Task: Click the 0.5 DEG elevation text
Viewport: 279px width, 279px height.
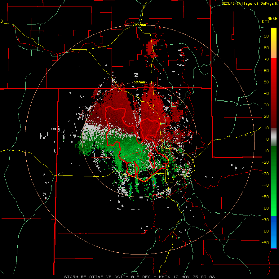Action: pos(140,277)
